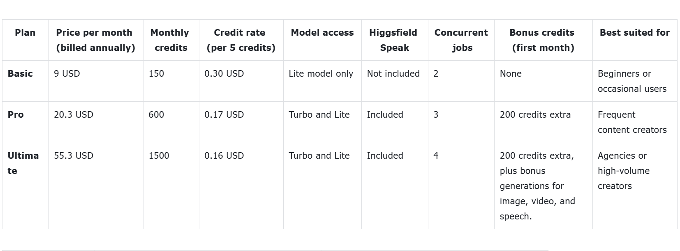This screenshot has height=251, width=680.
Task: Select the Model access column header
Action: click(x=322, y=32)
